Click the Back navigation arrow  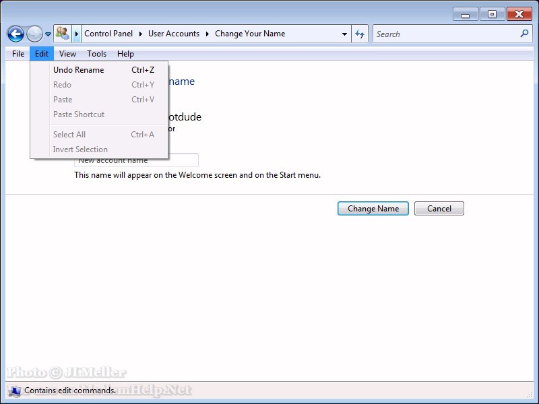pyautogui.click(x=15, y=34)
